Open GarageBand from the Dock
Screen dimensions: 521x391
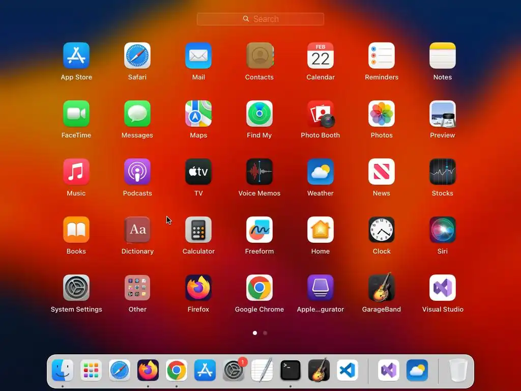319,370
